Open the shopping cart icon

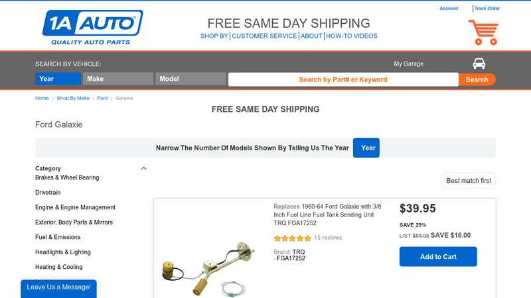click(x=483, y=32)
